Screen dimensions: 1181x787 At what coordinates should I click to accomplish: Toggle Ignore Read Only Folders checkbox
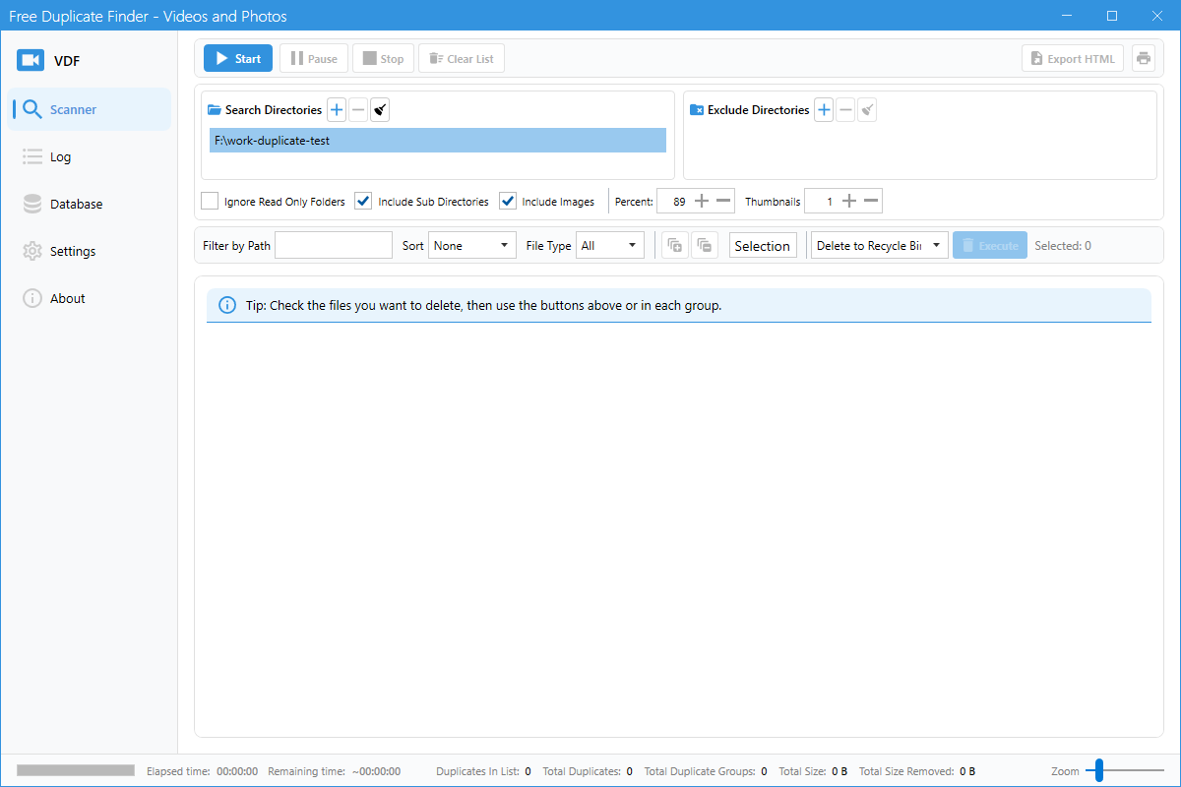(210, 201)
